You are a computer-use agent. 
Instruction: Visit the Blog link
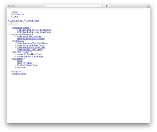click(x=19, y=61)
